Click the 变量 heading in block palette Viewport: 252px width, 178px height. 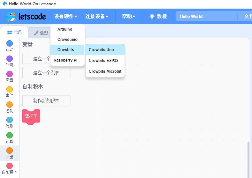pyautogui.click(x=27, y=44)
